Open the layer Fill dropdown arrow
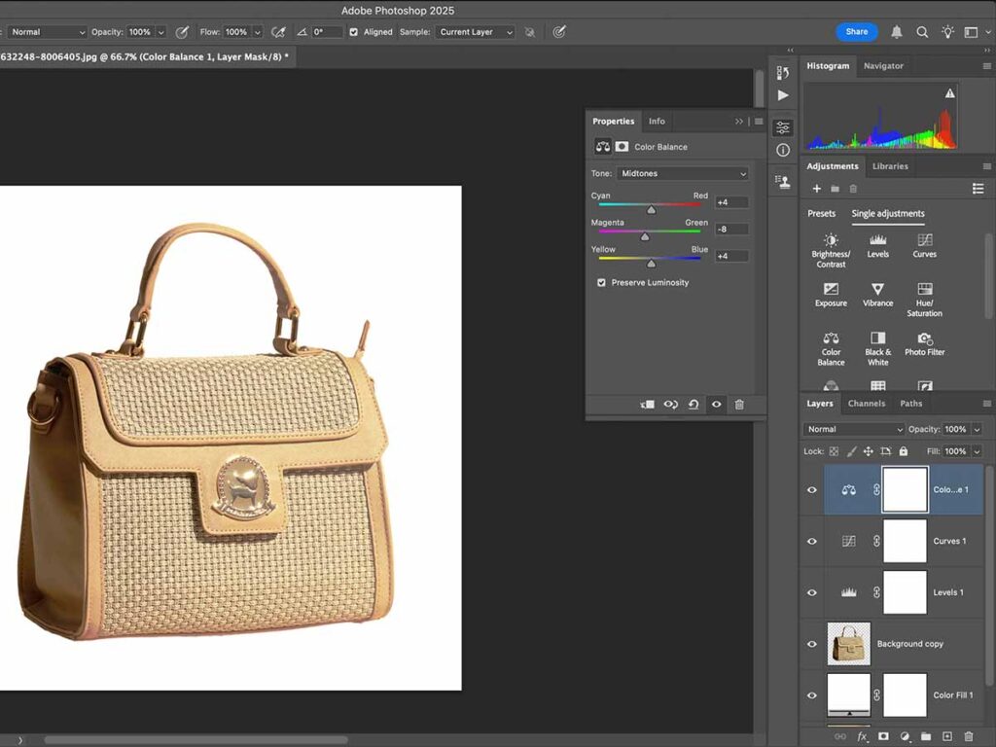This screenshot has width=996, height=747. [977, 451]
